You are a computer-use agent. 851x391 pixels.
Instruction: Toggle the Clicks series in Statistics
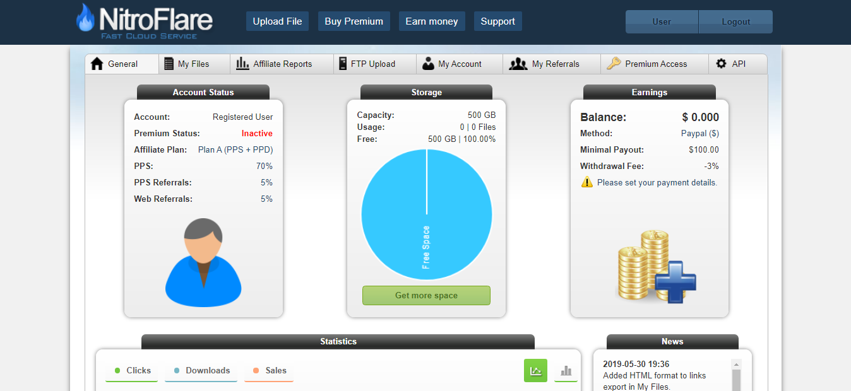click(131, 371)
